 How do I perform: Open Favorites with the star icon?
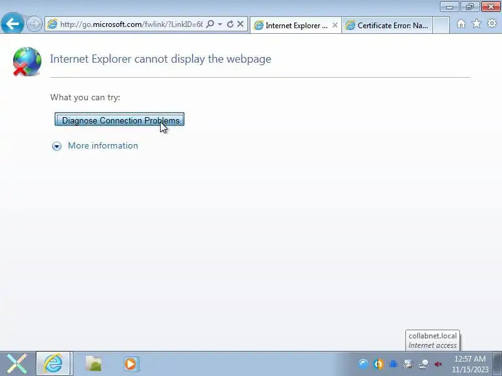(x=477, y=23)
